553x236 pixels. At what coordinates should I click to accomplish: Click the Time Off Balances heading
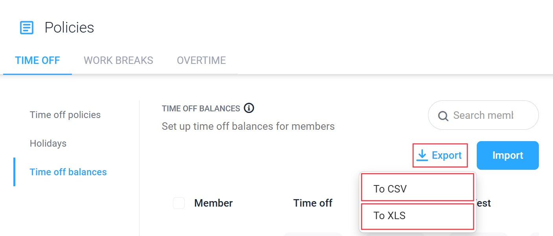click(201, 109)
